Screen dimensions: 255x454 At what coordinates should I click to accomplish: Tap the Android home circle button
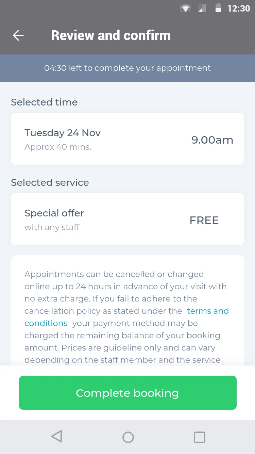pos(128,437)
